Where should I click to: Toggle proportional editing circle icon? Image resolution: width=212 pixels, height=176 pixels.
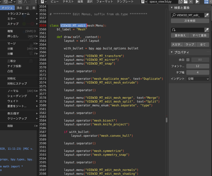20,2
